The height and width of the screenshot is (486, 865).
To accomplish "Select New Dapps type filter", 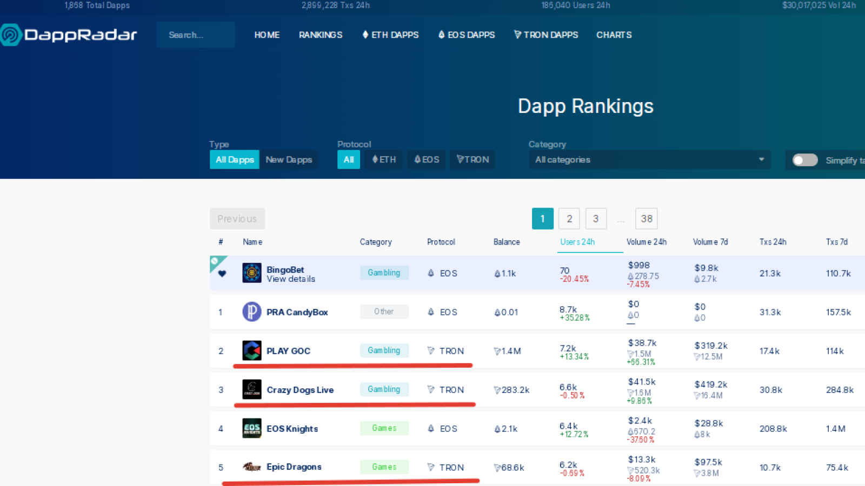I will coord(289,160).
